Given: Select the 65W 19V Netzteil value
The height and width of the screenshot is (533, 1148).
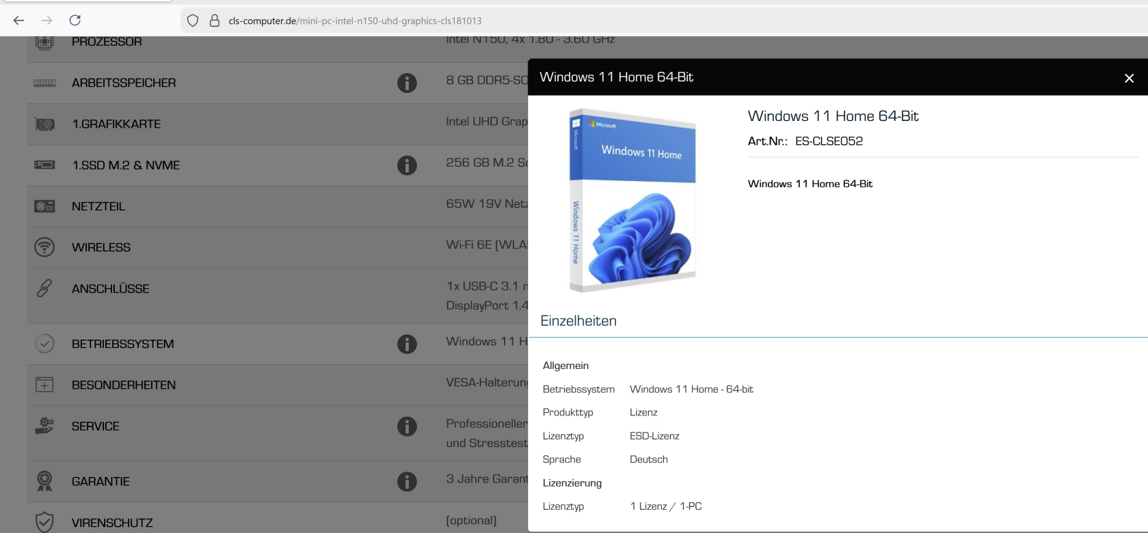Looking at the screenshot, I should click(x=487, y=204).
